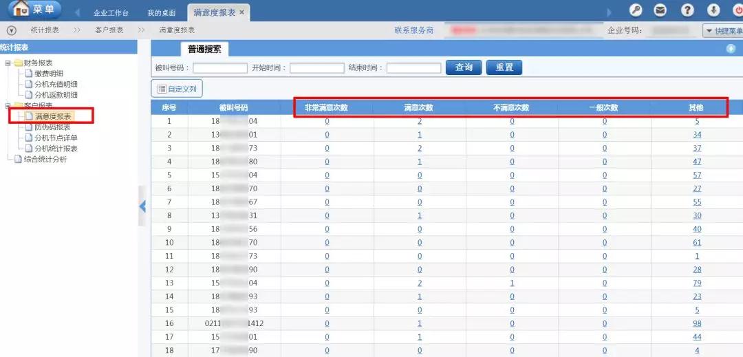The width and height of the screenshot is (743, 357).
Task: Open the 快捷菜单 dropdown
Action: tap(722, 31)
